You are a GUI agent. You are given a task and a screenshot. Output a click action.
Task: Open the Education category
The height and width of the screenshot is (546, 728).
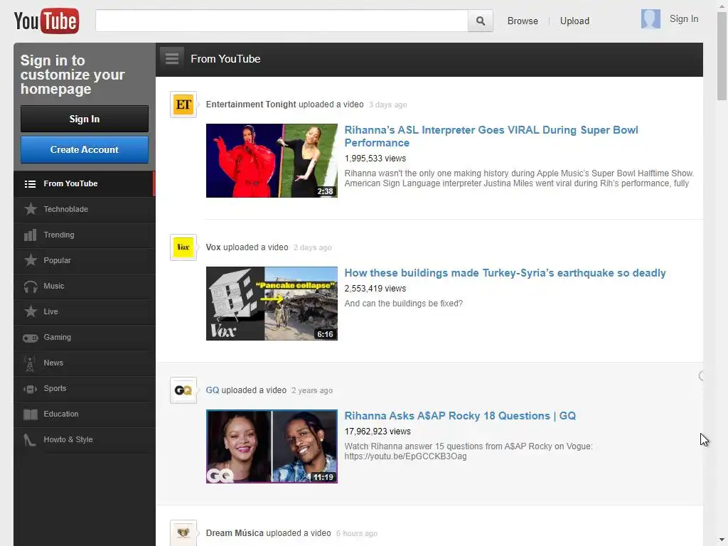(85, 414)
